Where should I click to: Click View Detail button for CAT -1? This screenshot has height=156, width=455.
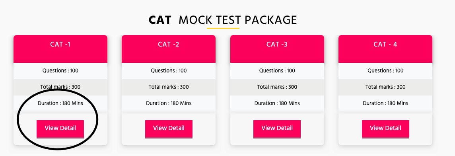point(60,129)
